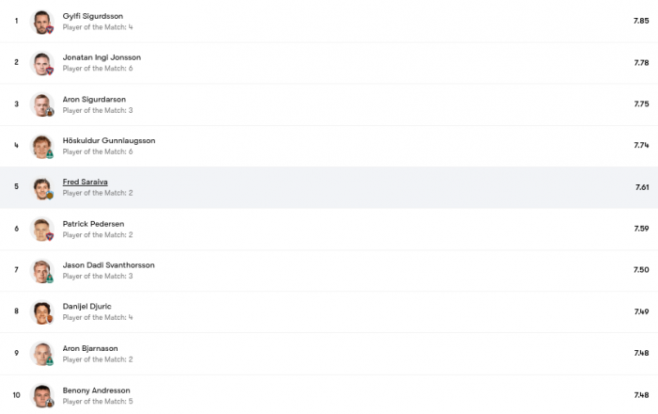Click the club badge on Patrick Pedersen's photo
This screenshot has height=414, width=658.
(50, 237)
